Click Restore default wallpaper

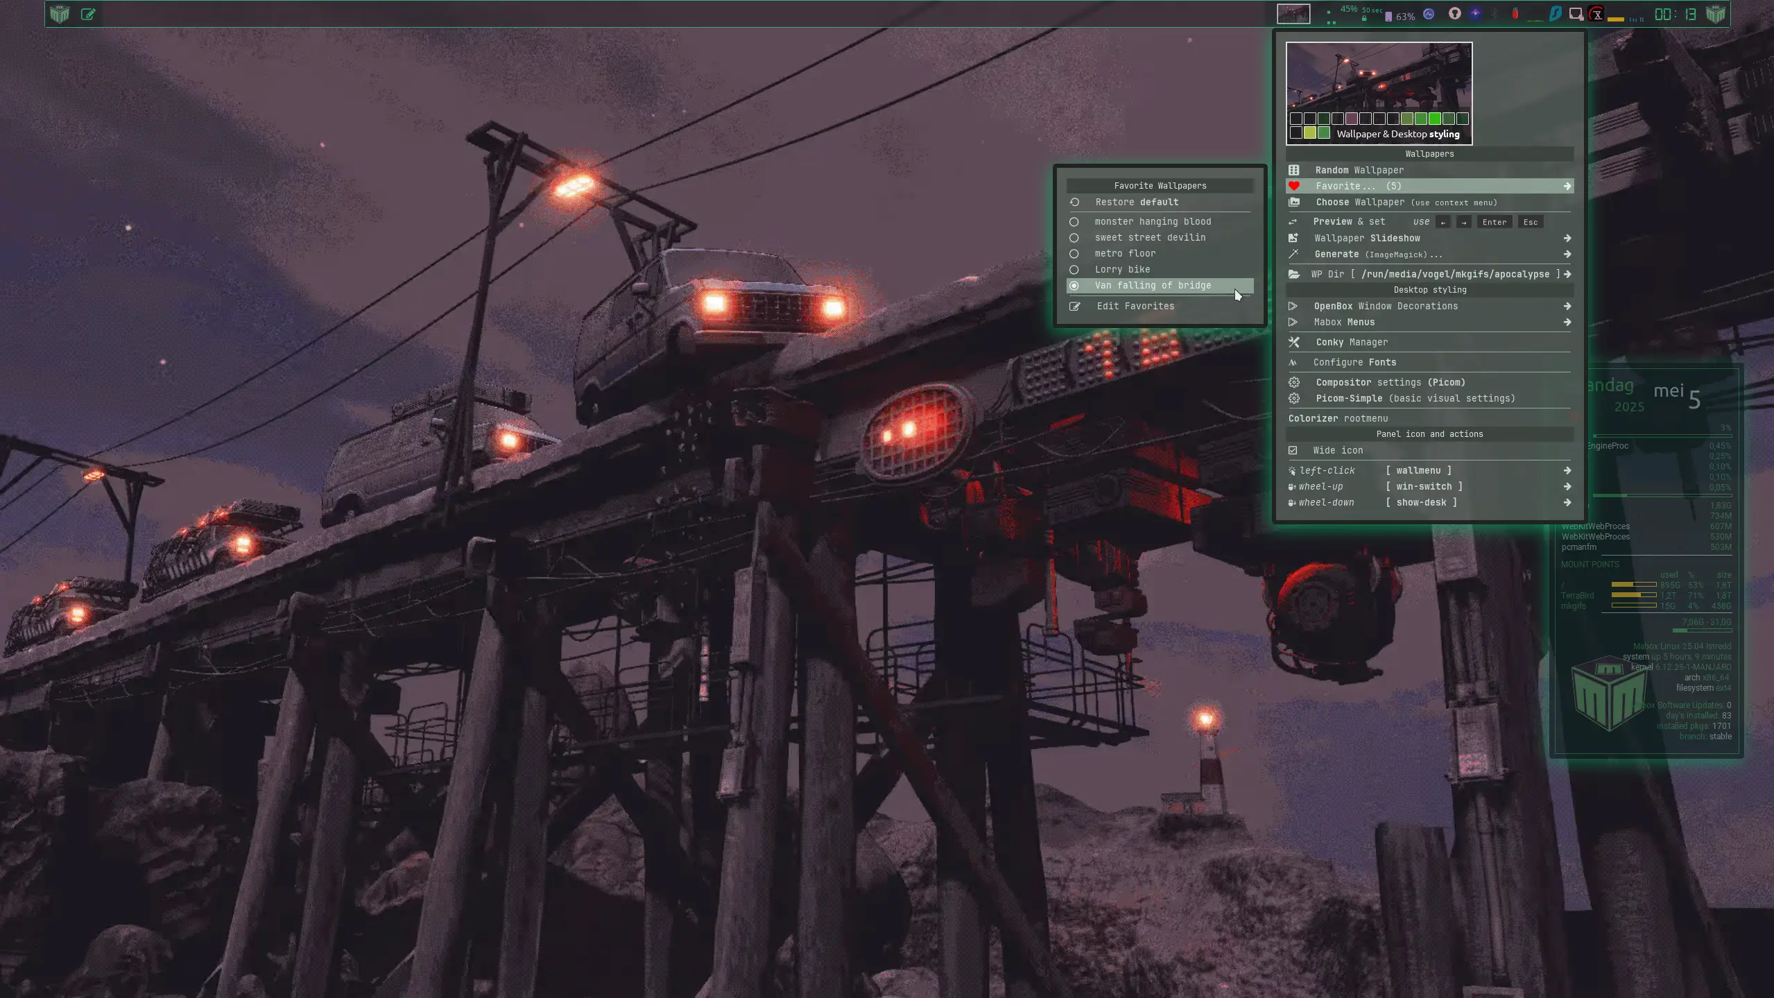[x=1136, y=202]
